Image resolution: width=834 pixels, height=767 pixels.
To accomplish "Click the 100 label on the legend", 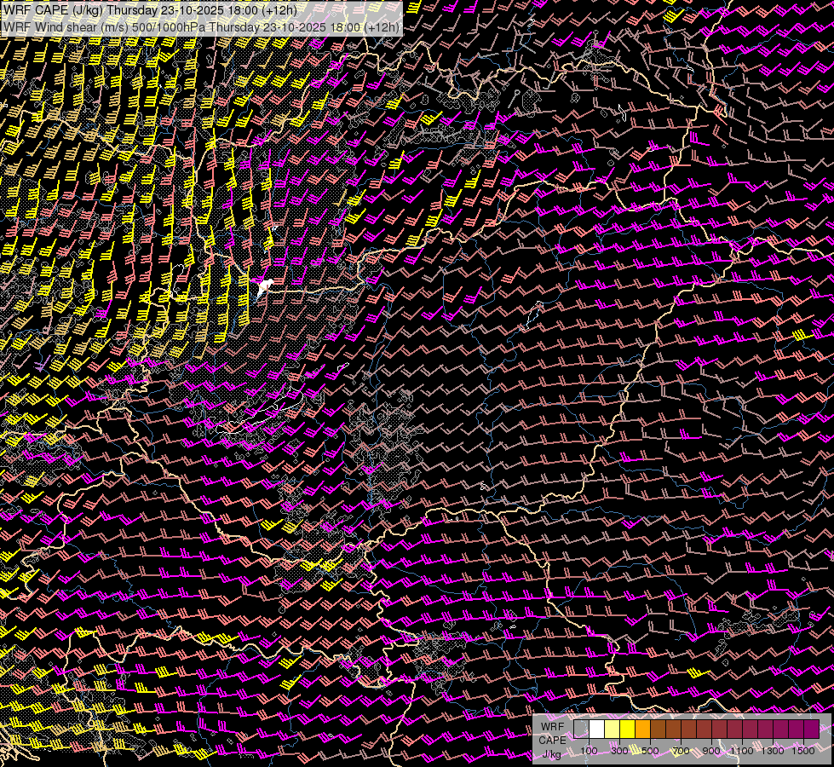I will (589, 751).
